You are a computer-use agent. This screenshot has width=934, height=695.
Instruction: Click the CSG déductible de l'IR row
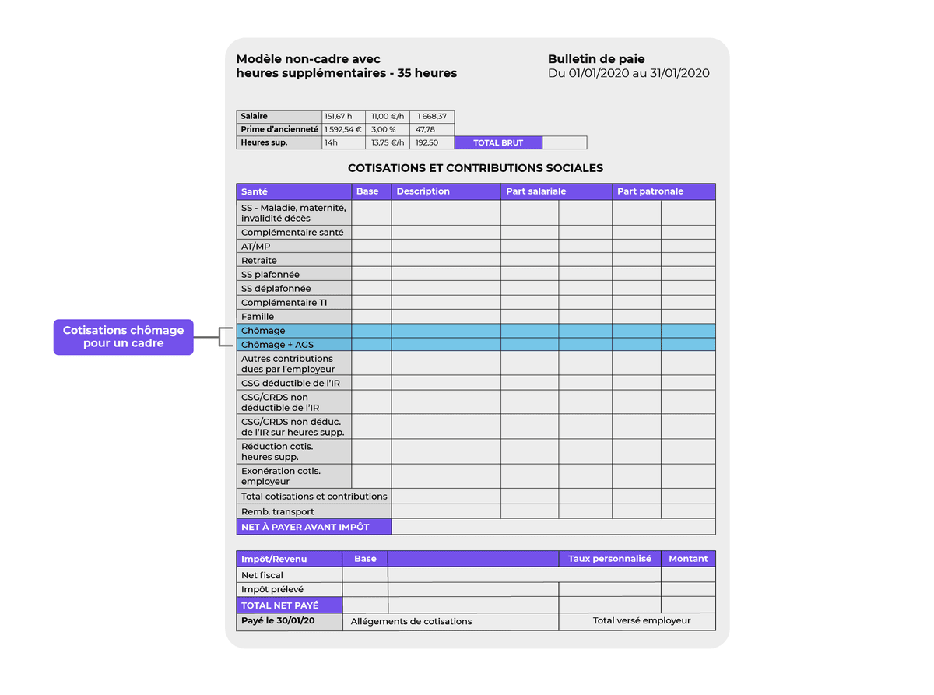click(476, 383)
